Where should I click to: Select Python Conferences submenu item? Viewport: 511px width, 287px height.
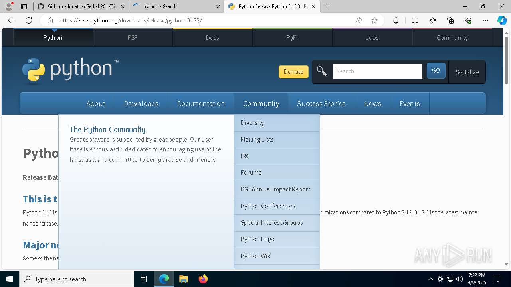click(x=277, y=206)
